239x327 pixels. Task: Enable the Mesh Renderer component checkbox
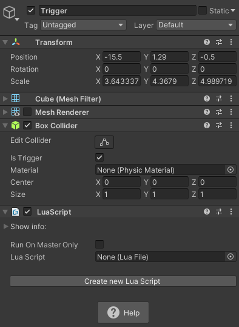pyautogui.click(x=27, y=112)
